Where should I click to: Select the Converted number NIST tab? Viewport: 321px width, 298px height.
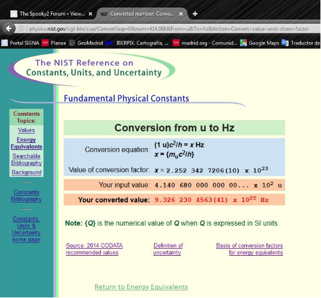141,14
